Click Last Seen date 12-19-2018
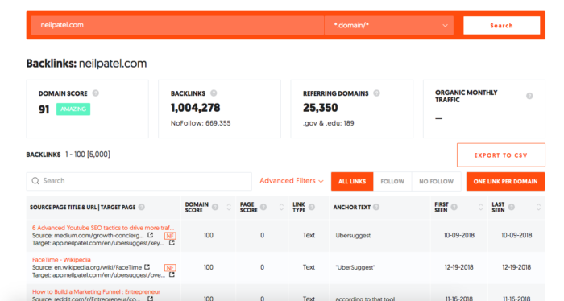This screenshot has width=564, height=301. 516,267
